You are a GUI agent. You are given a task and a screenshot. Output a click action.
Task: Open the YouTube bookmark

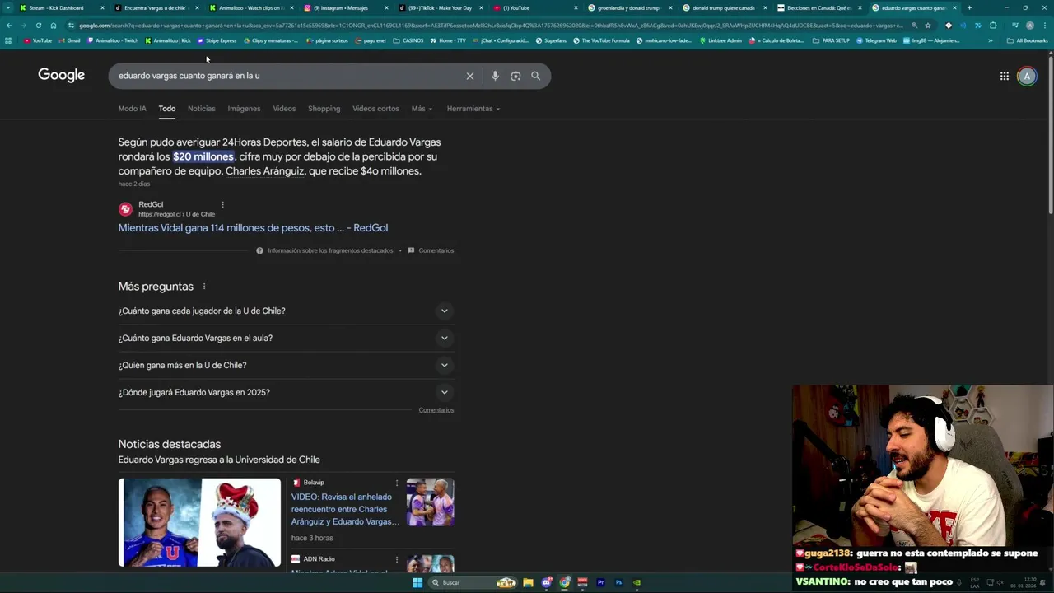(x=38, y=40)
